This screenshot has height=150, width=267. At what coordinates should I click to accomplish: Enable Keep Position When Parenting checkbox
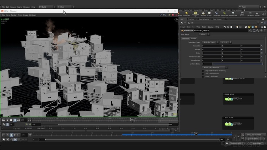(203, 71)
